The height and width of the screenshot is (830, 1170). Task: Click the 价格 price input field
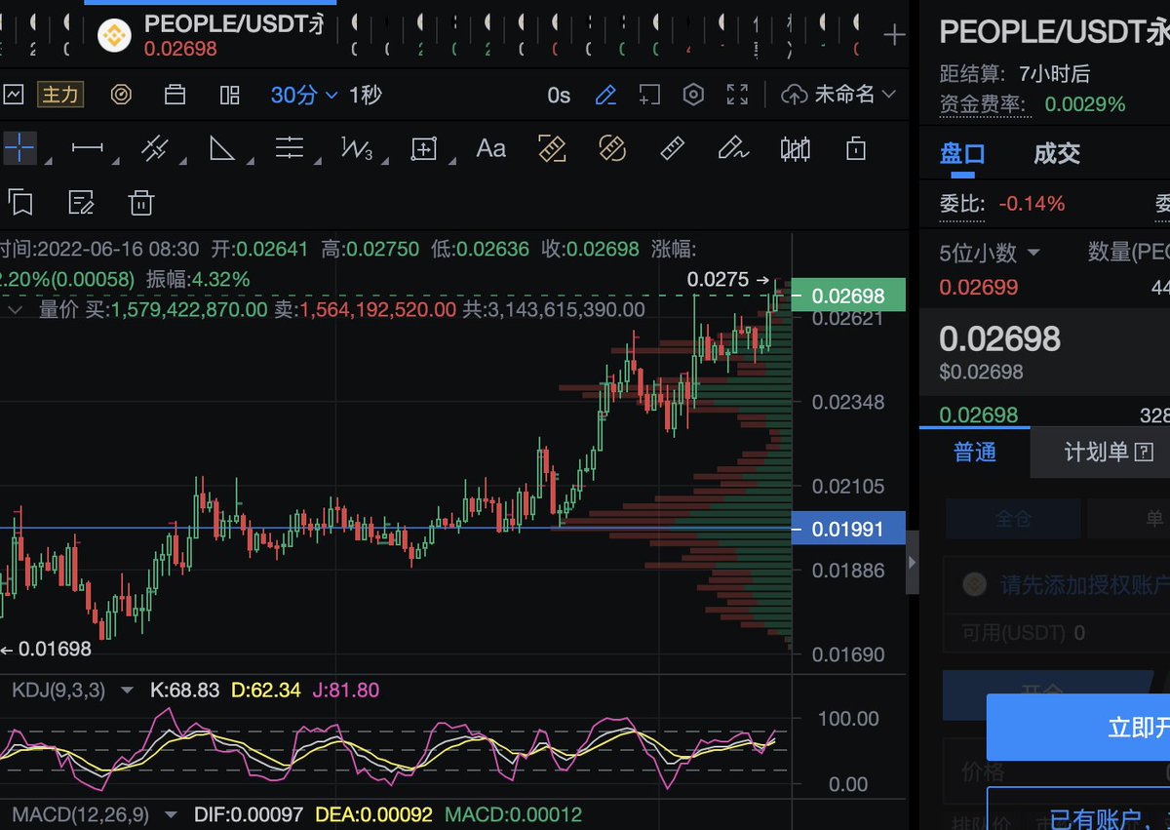(1057, 772)
